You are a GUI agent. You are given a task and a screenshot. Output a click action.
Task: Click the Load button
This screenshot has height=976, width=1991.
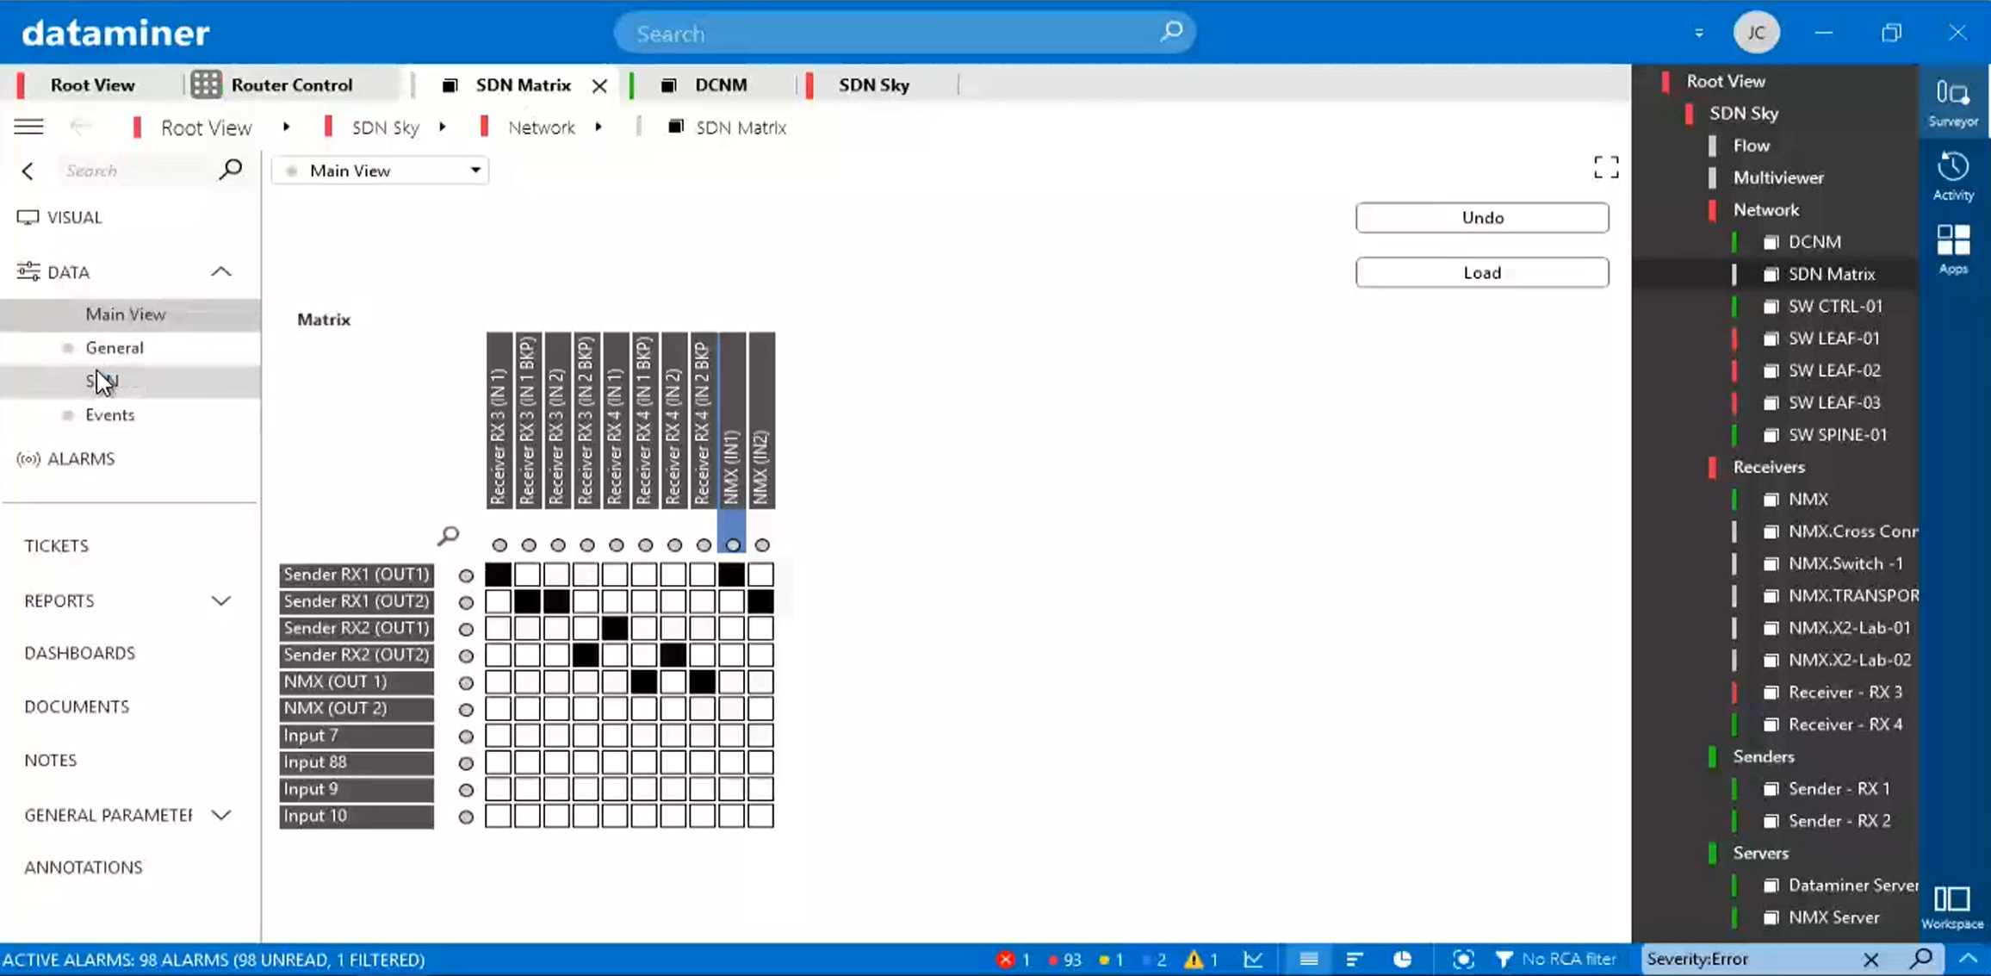tap(1482, 272)
